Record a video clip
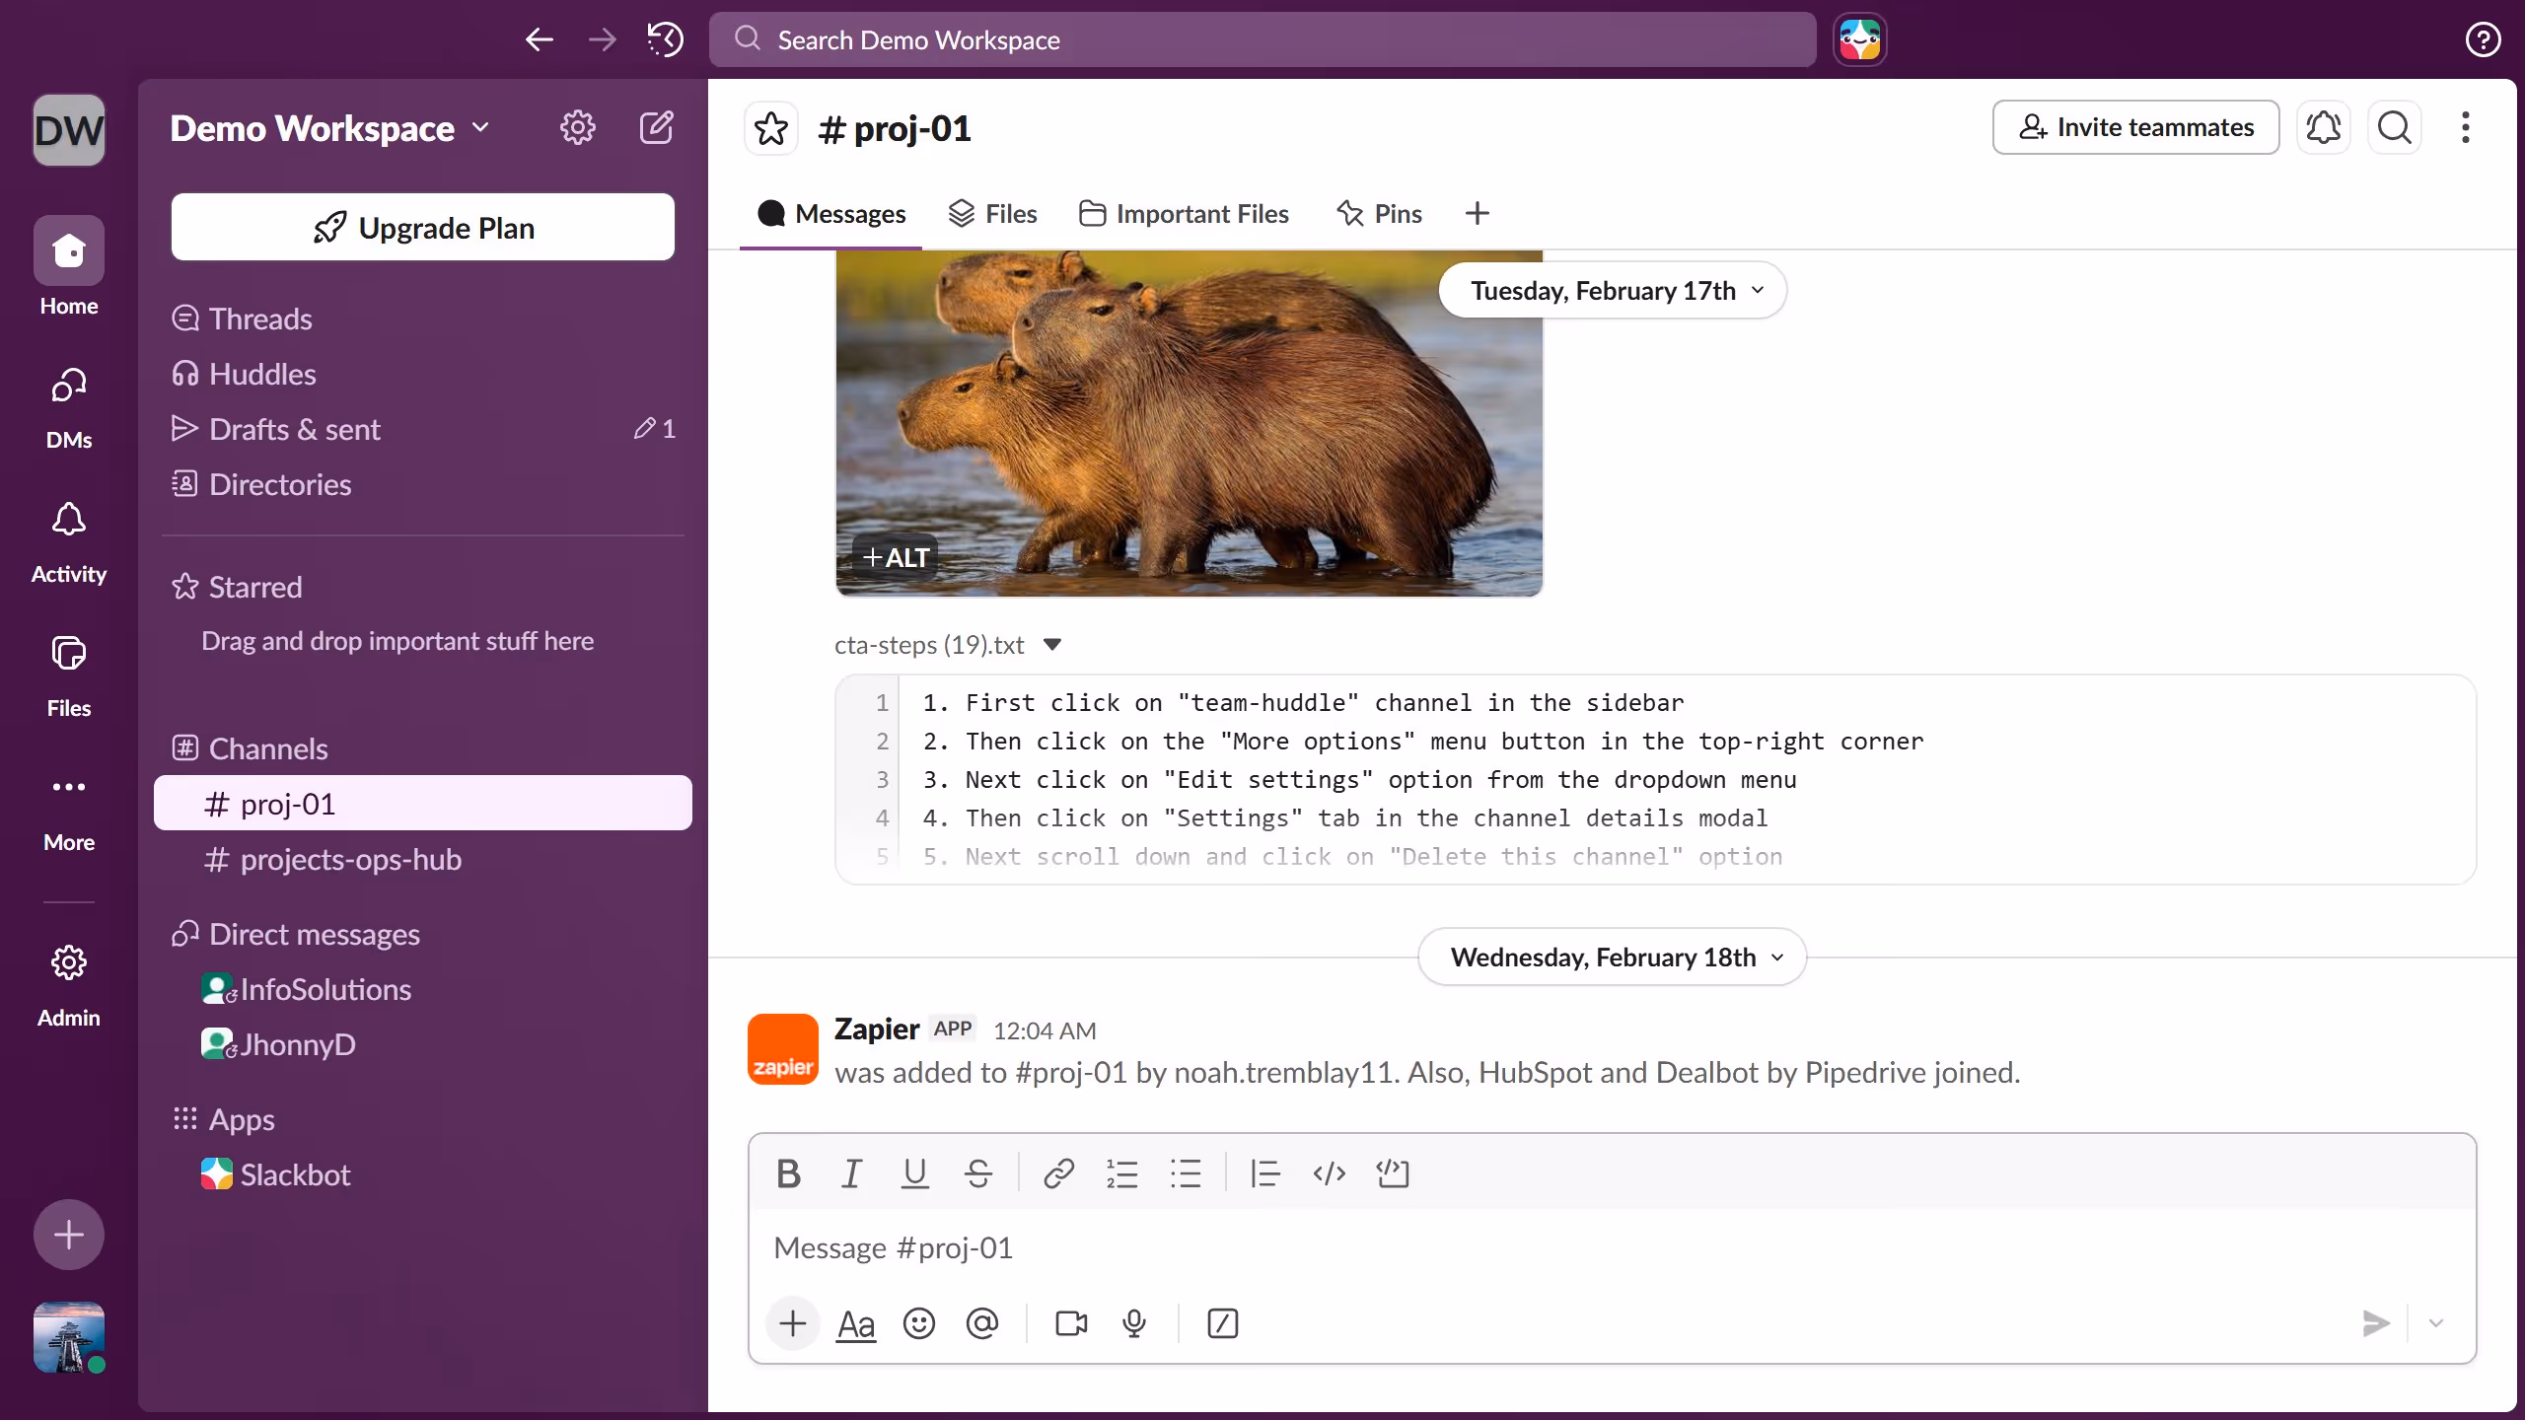The width and height of the screenshot is (2525, 1420). tap(1071, 1323)
